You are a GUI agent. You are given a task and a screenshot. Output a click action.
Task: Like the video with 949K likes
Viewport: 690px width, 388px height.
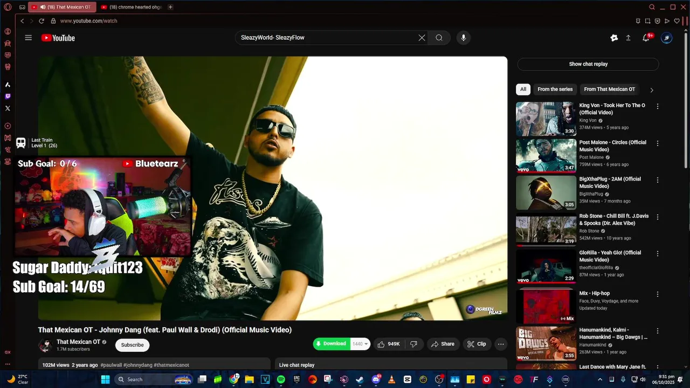point(388,344)
